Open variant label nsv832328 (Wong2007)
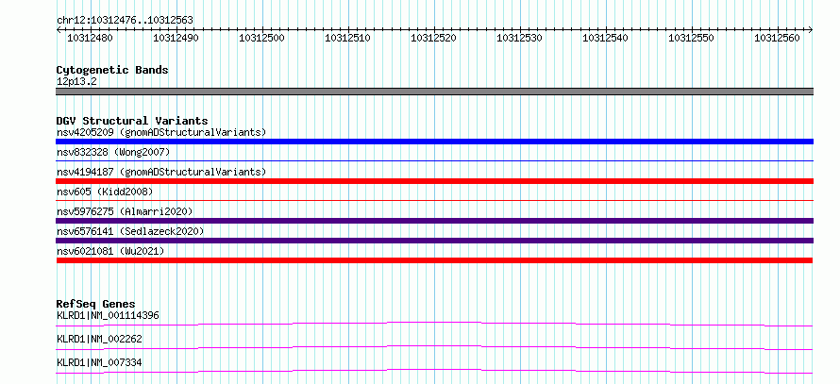 (x=113, y=153)
